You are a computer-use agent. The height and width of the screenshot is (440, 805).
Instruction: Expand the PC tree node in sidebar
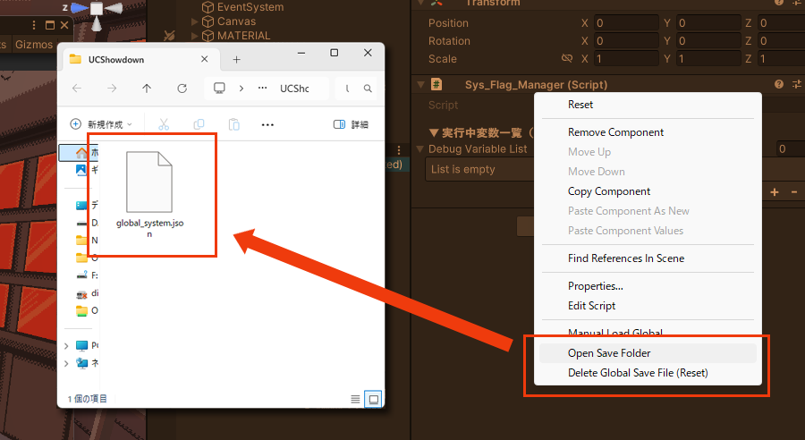point(66,345)
